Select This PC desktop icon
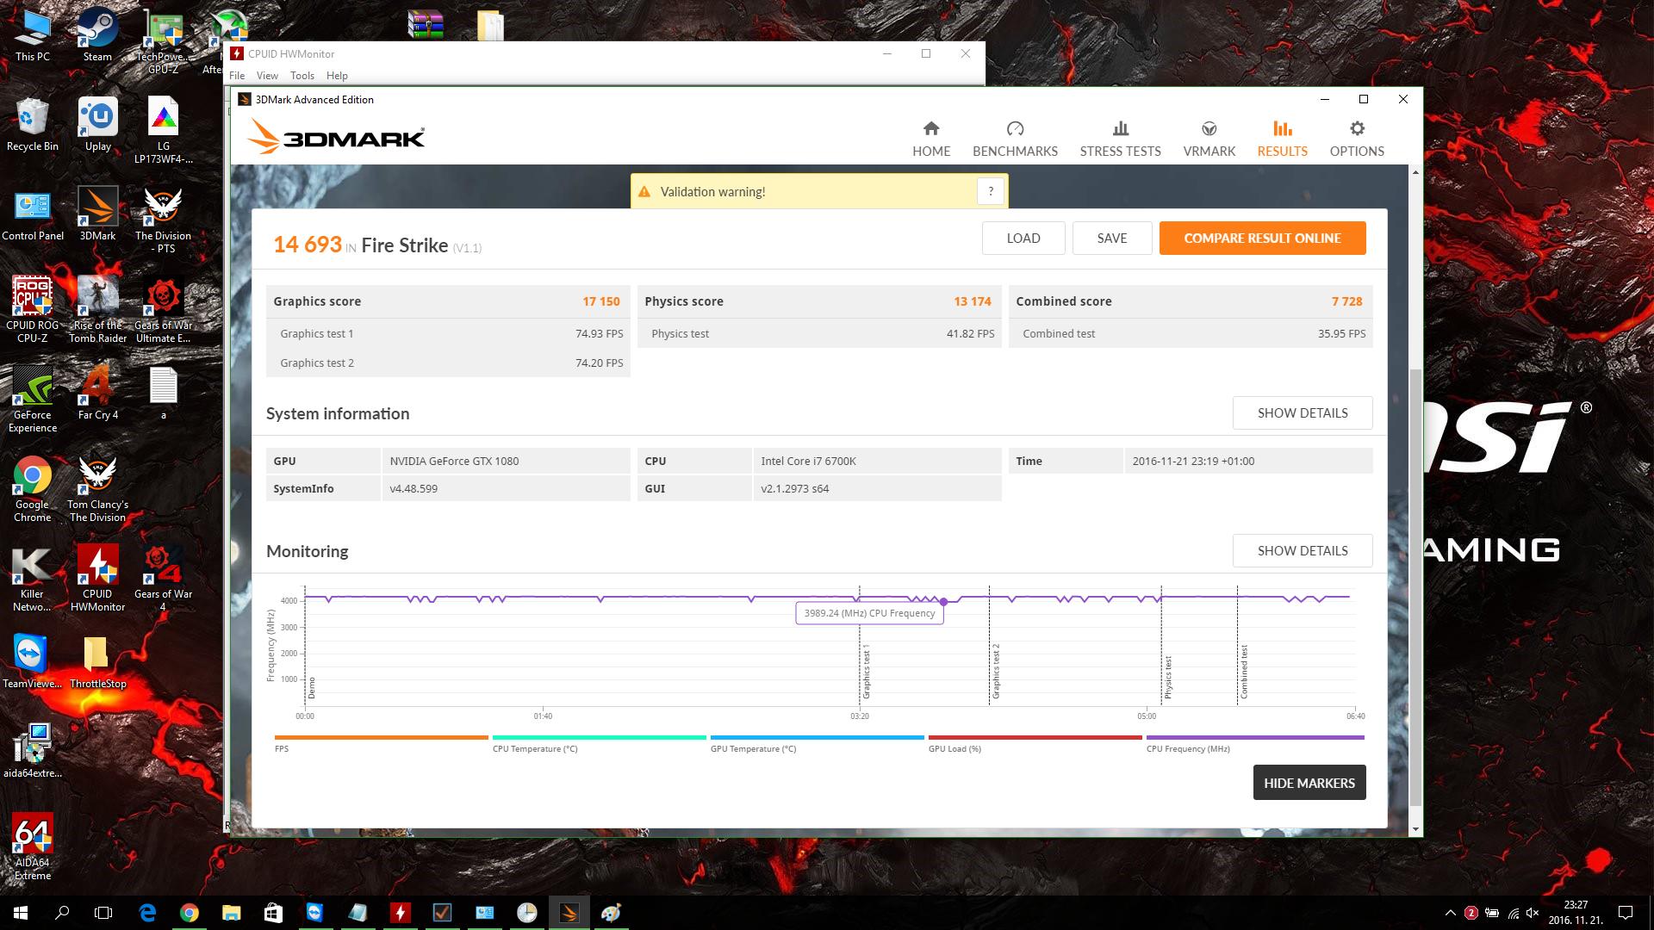 coord(33,36)
